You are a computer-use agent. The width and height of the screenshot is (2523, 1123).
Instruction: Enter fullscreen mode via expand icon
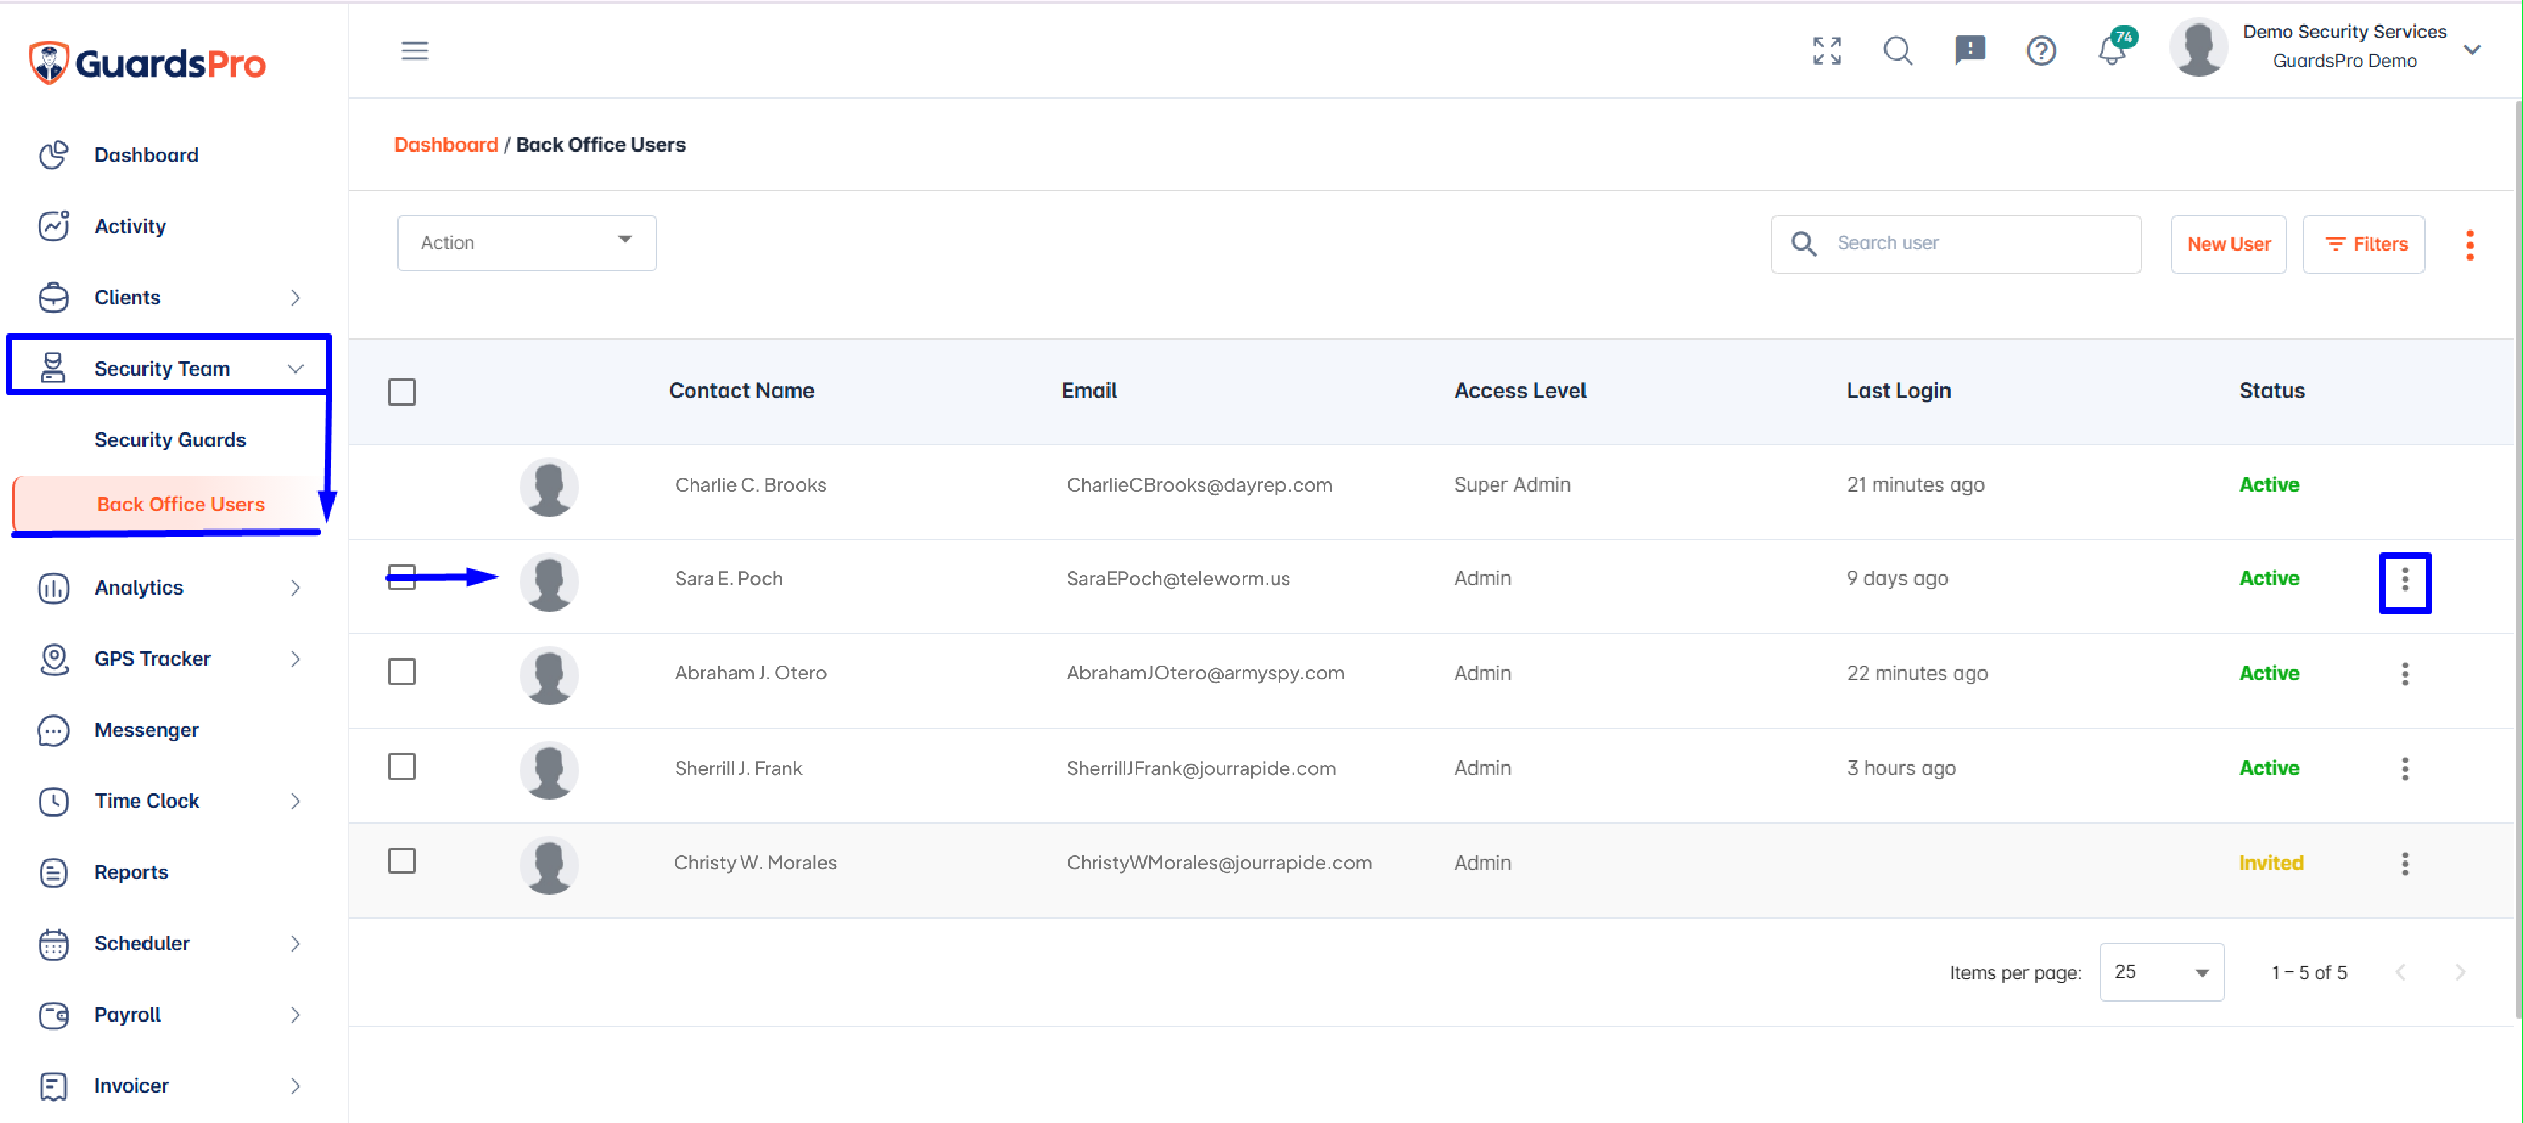pos(1827,51)
